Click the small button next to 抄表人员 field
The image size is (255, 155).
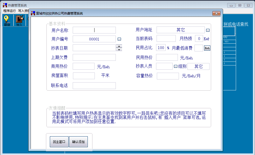coord(176,66)
